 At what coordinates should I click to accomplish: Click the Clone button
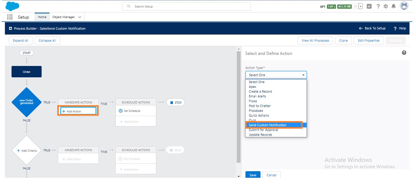[344, 41]
